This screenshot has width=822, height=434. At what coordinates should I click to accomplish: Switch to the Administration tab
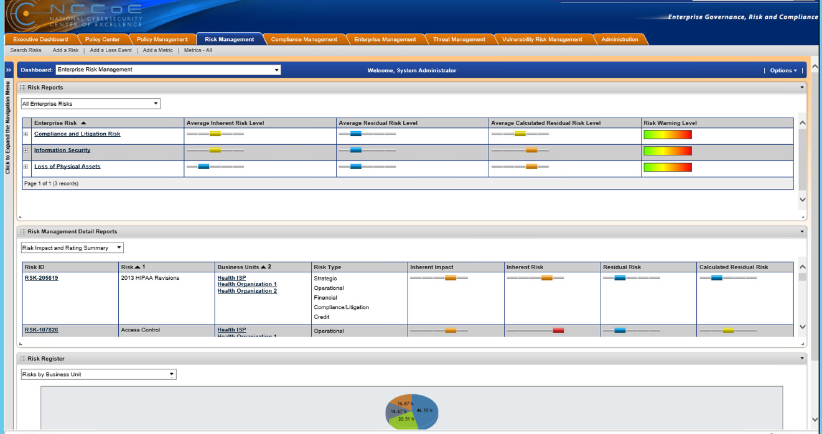[619, 39]
